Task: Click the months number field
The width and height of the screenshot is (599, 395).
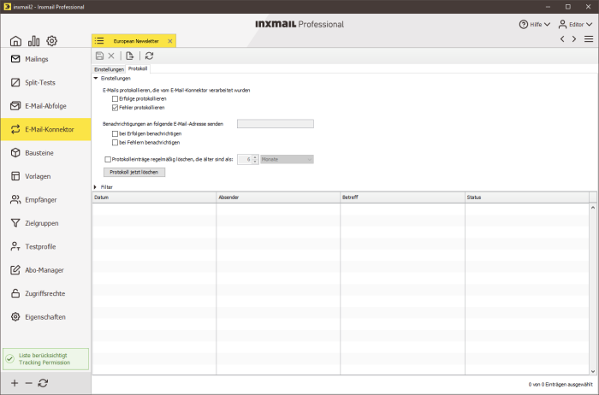Action: click(x=245, y=159)
